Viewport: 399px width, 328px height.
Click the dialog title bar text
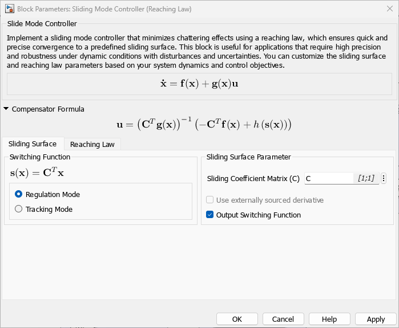(104, 9)
